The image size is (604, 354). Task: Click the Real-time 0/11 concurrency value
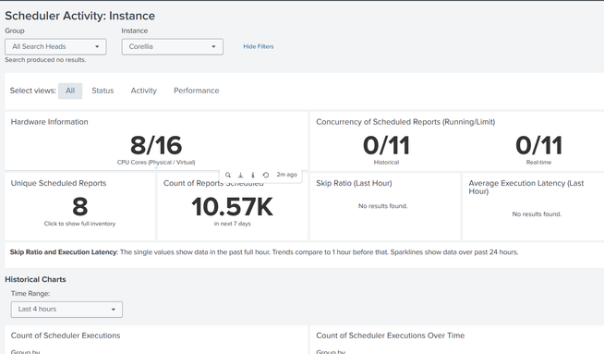(x=539, y=145)
